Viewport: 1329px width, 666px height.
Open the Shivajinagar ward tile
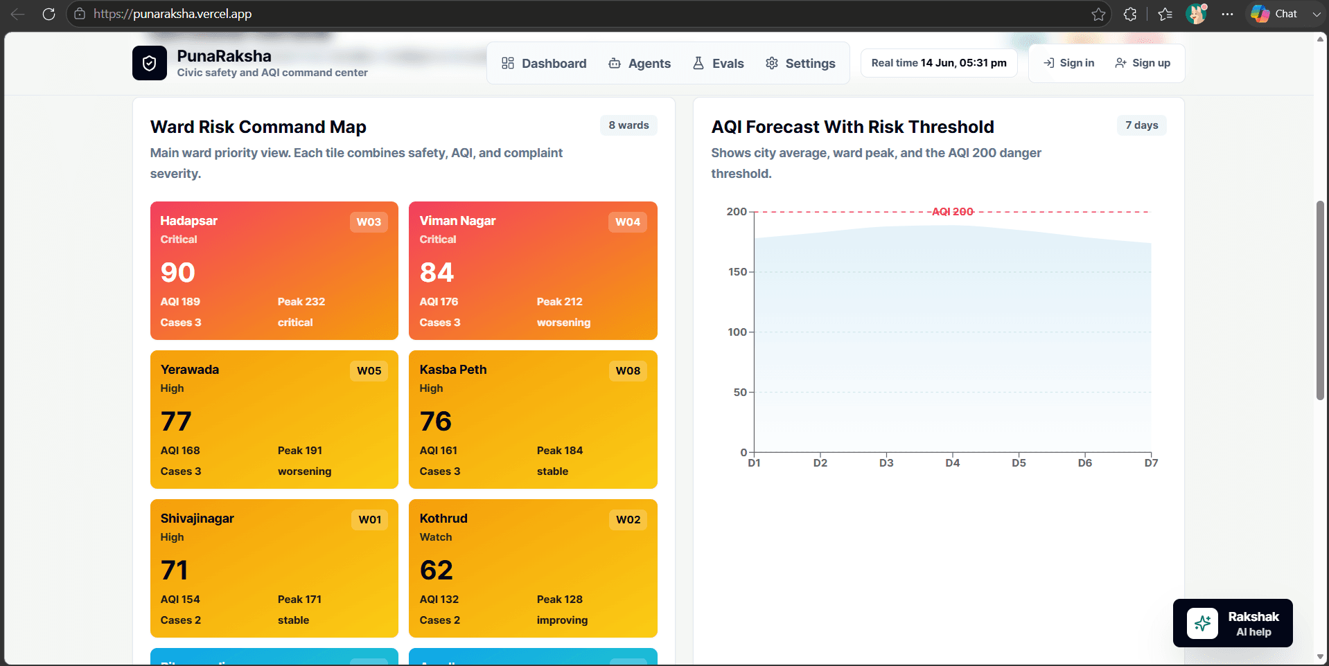click(274, 568)
